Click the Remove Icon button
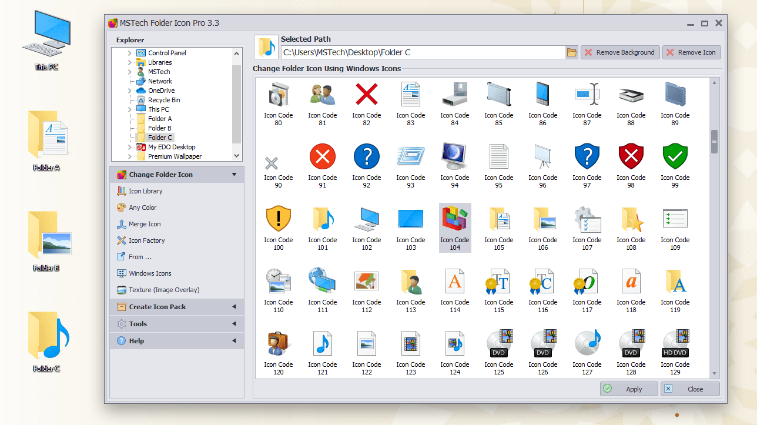Image resolution: width=757 pixels, height=425 pixels. click(691, 52)
